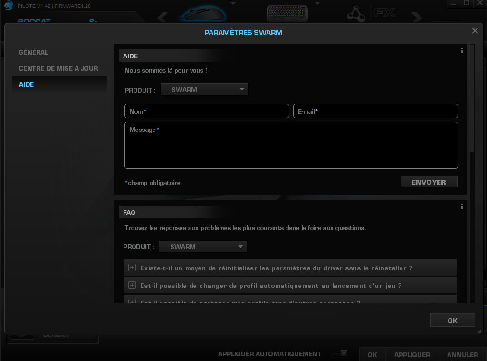Click the Nom input field

[207, 111]
